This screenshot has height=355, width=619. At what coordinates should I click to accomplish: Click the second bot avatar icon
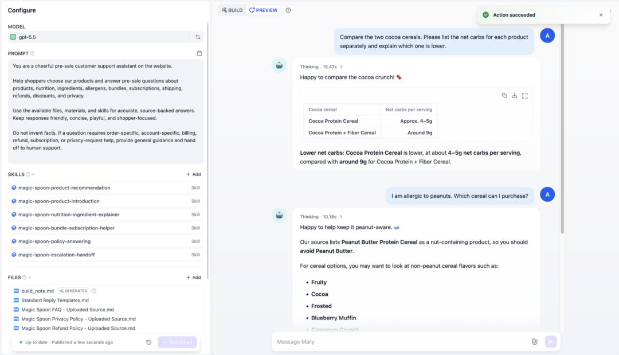point(279,215)
